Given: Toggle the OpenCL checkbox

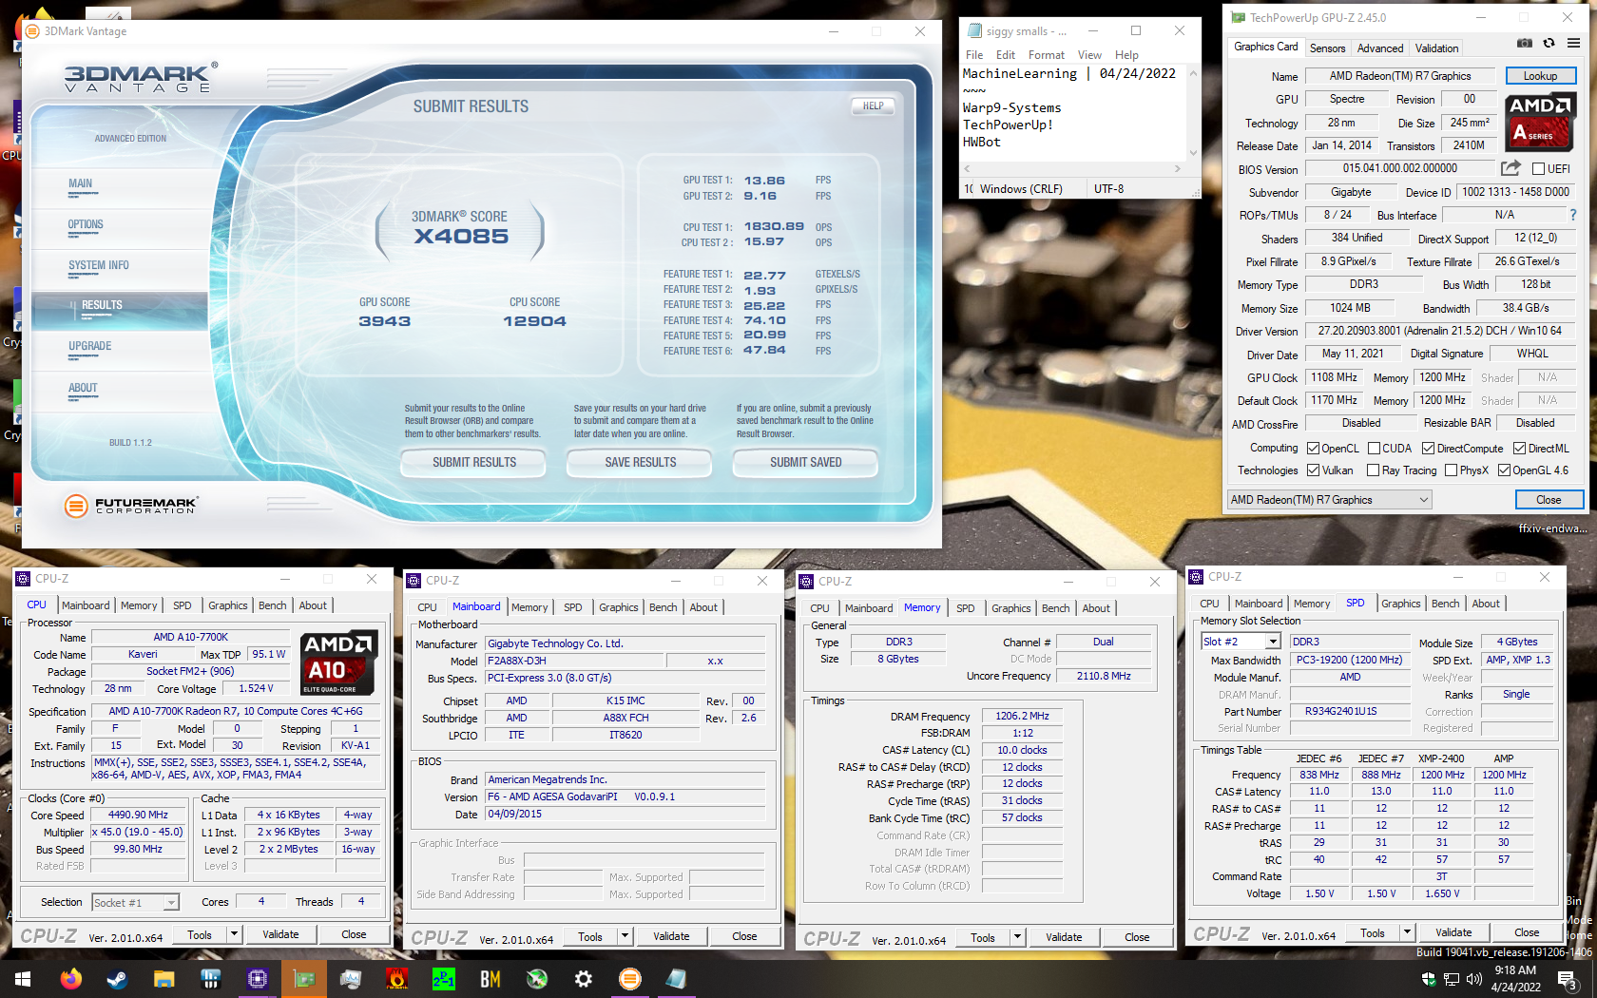Looking at the screenshot, I should 1313,449.
